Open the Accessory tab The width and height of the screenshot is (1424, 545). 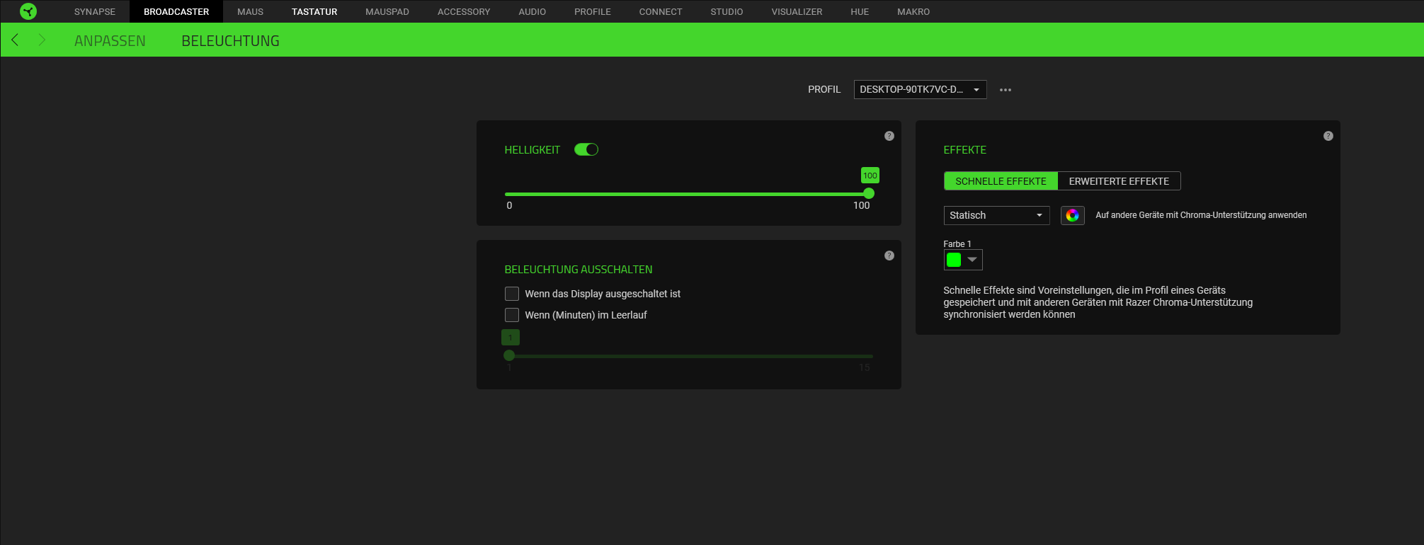click(x=464, y=11)
